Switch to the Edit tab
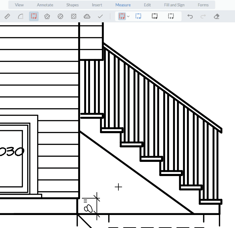The width and height of the screenshot is (235, 228). 147,5
